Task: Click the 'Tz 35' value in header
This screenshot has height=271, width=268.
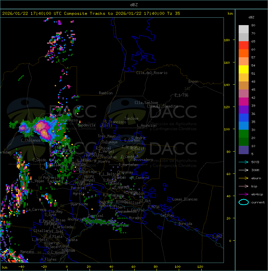Action: click(x=174, y=14)
